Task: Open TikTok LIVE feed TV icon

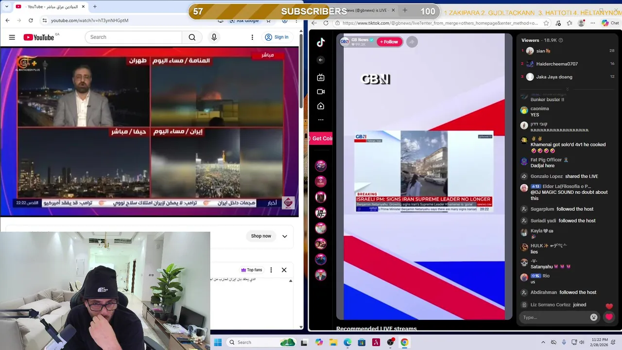Action: click(321, 77)
